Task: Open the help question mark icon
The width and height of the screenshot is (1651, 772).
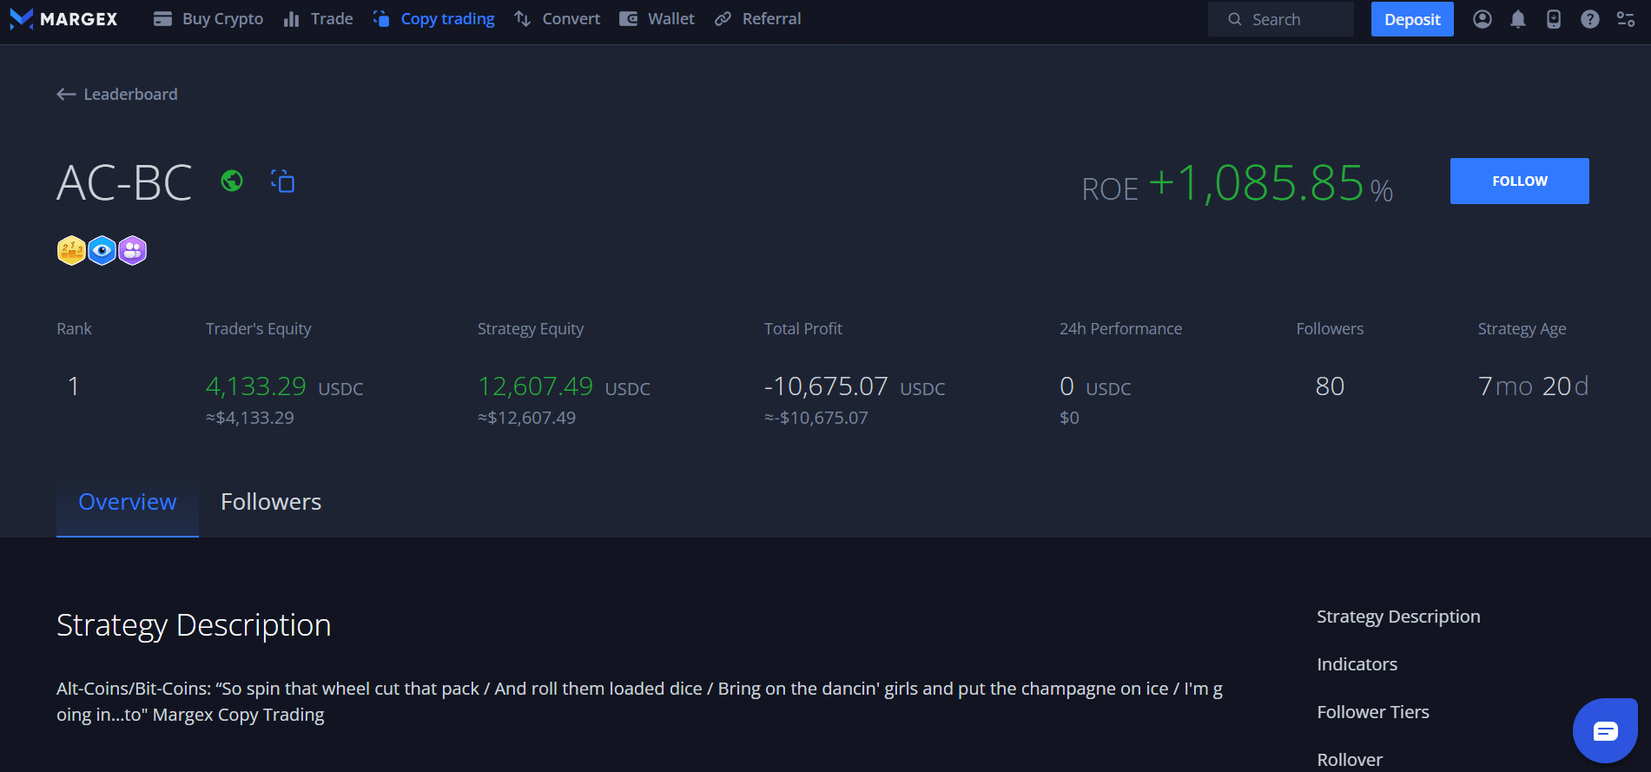Action: 1589,19
